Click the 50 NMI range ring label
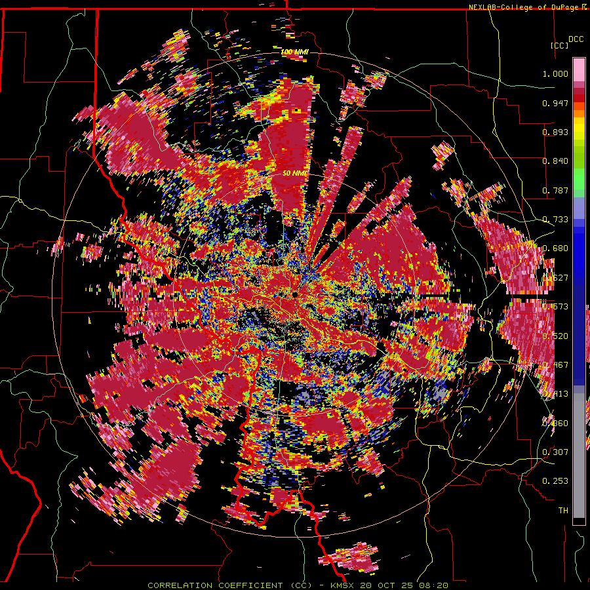 (x=295, y=174)
